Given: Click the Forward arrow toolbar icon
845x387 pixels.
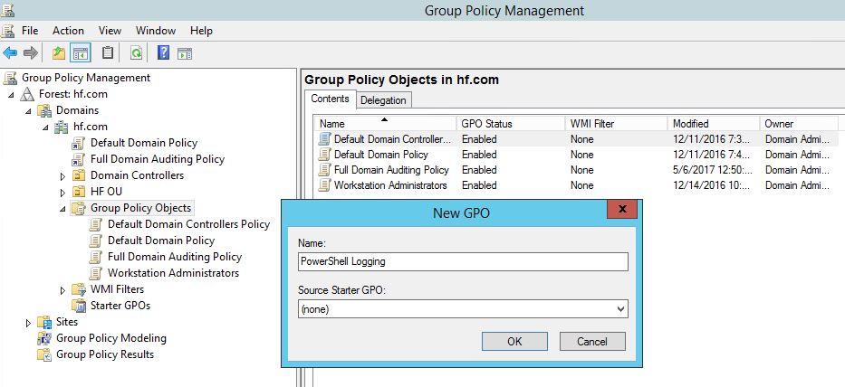Looking at the screenshot, I should pyautogui.click(x=30, y=52).
